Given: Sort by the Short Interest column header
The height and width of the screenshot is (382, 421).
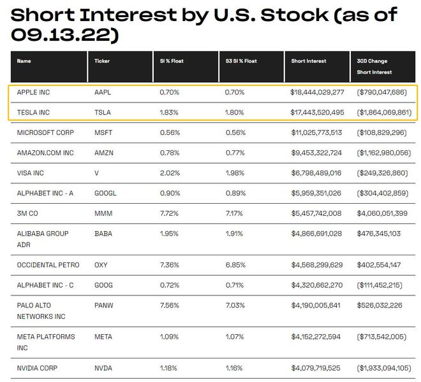Looking at the screenshot, I should coord(309,61).
